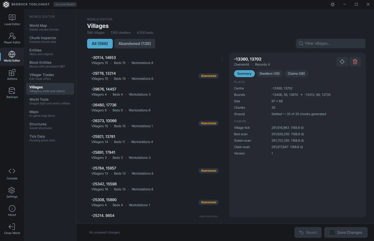The width and height of the screenshot is (374, 241).
Task: Select Villages sidebar item
Action: click(x=50, y=89)
